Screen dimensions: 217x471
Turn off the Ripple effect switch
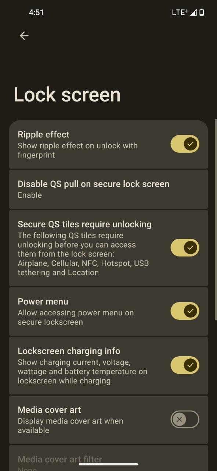click(x=185, y=144)
